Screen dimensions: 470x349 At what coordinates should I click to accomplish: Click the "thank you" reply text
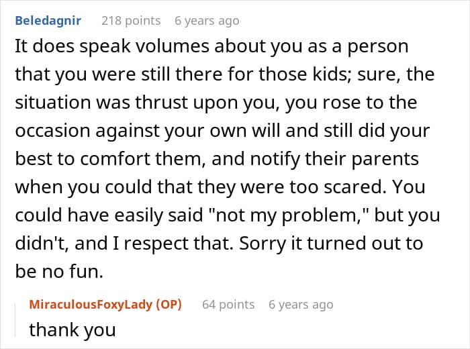73,330
